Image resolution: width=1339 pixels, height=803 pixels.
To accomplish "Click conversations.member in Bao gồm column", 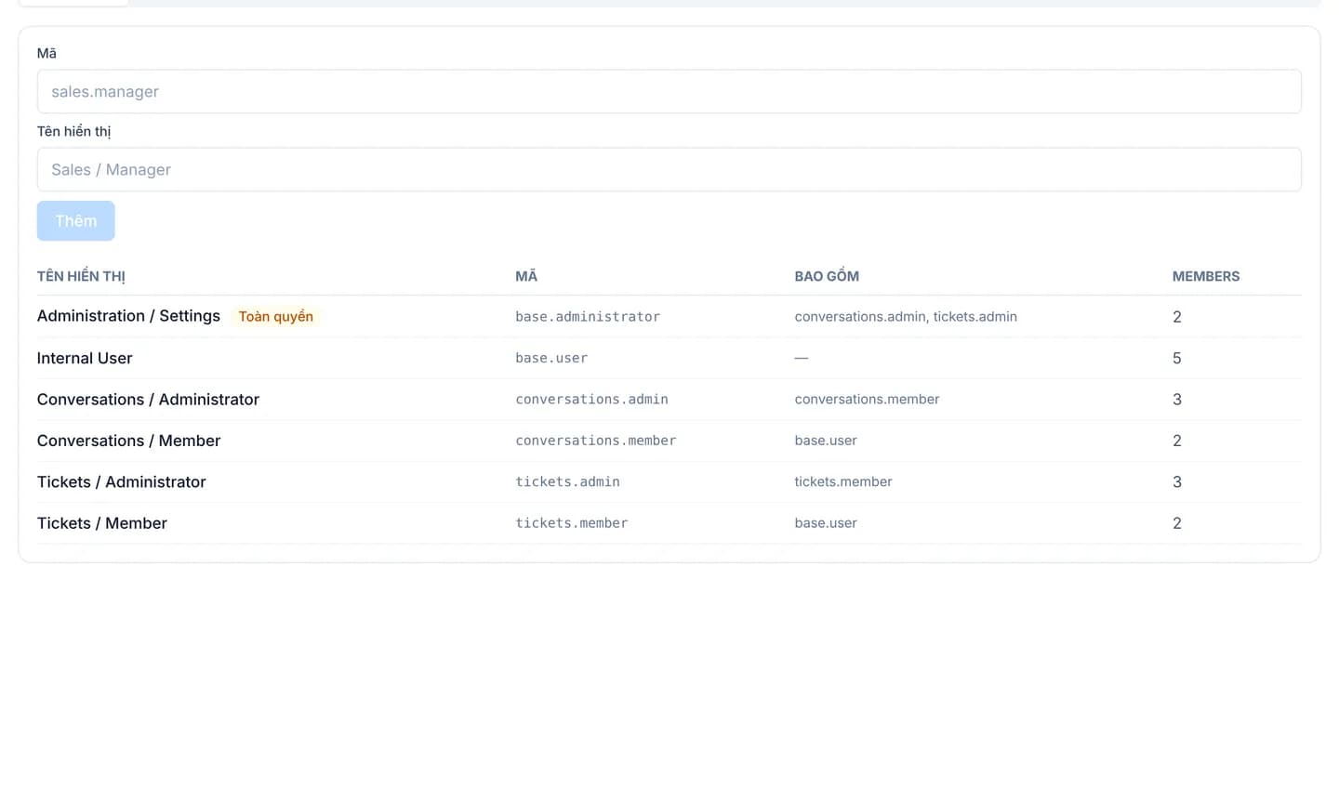I will (x=867, y=399).
